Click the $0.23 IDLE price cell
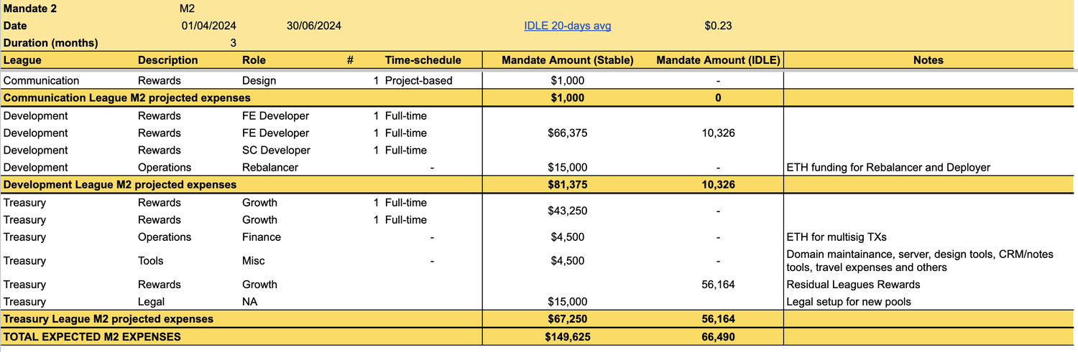Screen dimensions: 1078x352 [x=718, y=26]
